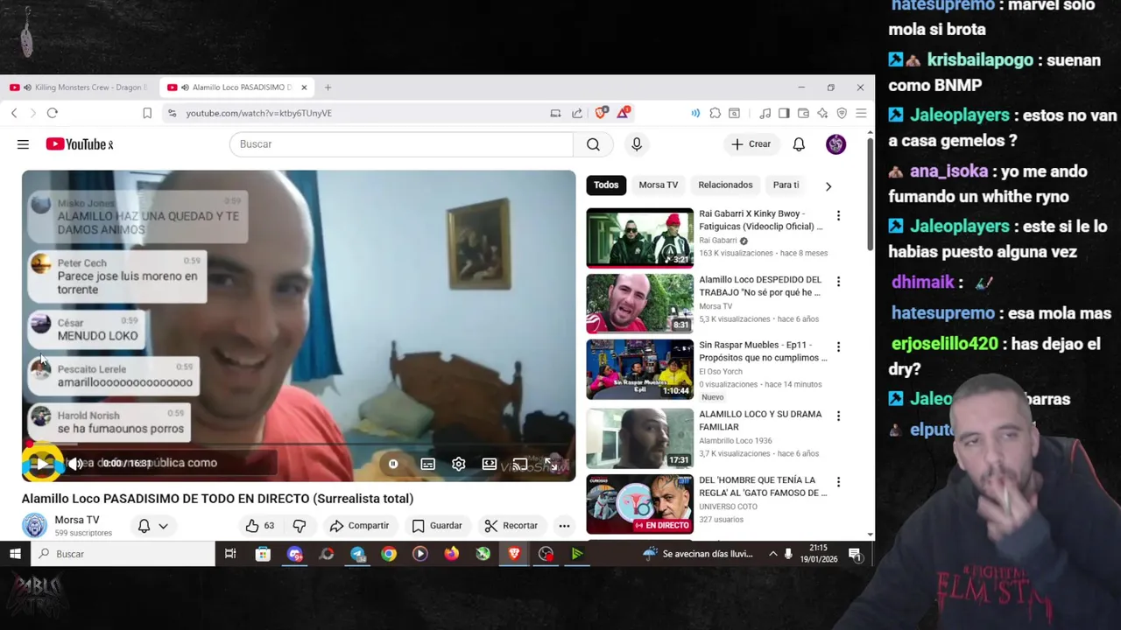Close the Alamillo Loco browser tab

pyautogui.click(x=304, y=87)
